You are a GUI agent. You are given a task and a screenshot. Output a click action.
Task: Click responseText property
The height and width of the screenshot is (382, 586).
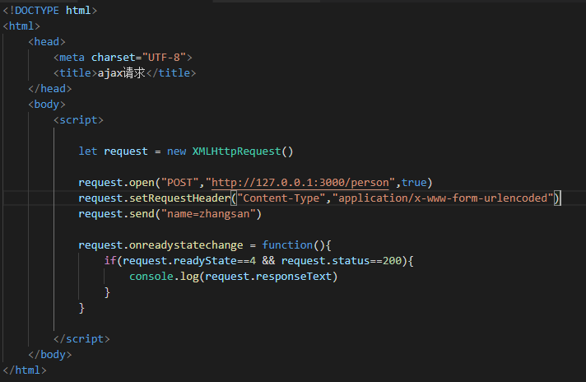(294, 277)
